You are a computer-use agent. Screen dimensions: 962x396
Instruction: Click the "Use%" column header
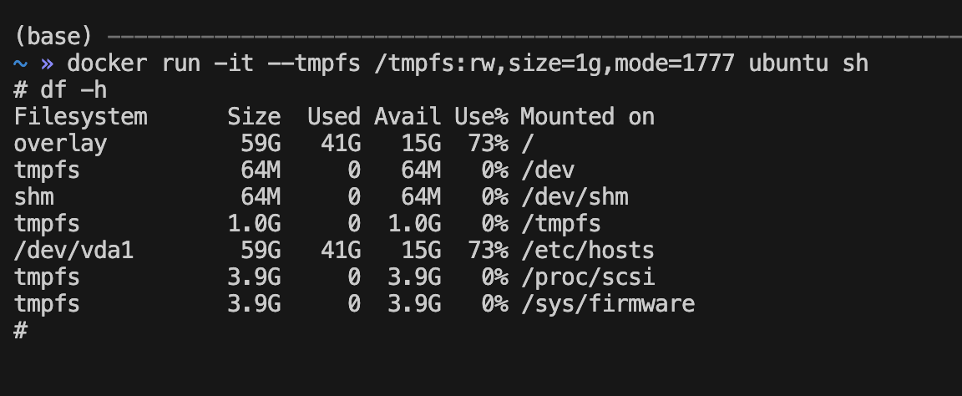pyautogui.click(x=481, y=117)
